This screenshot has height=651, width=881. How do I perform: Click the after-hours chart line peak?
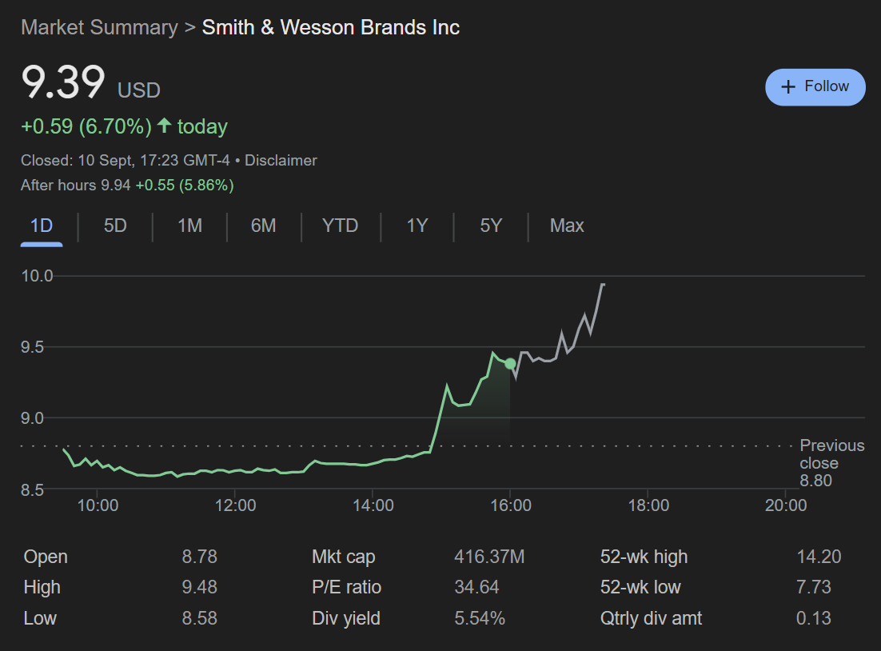click(602, 285)
